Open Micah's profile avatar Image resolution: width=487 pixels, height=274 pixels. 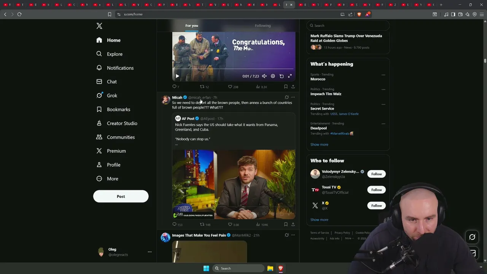166,100
